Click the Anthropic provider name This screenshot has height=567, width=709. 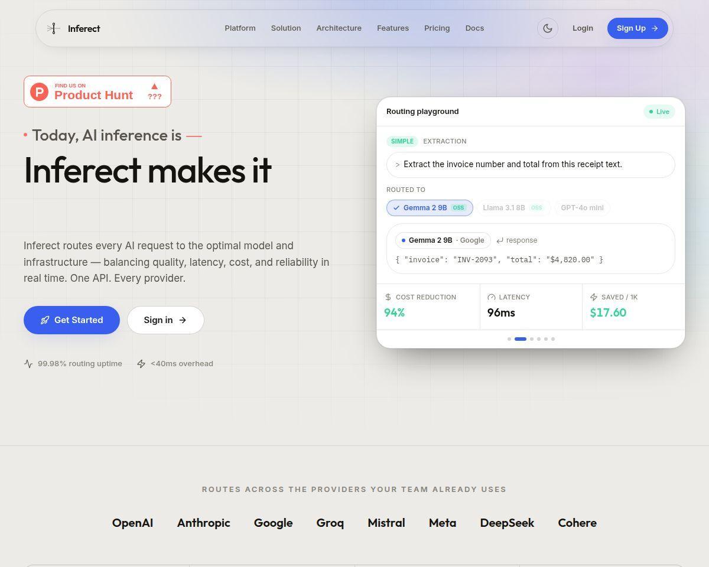click(x=204, y=523)
